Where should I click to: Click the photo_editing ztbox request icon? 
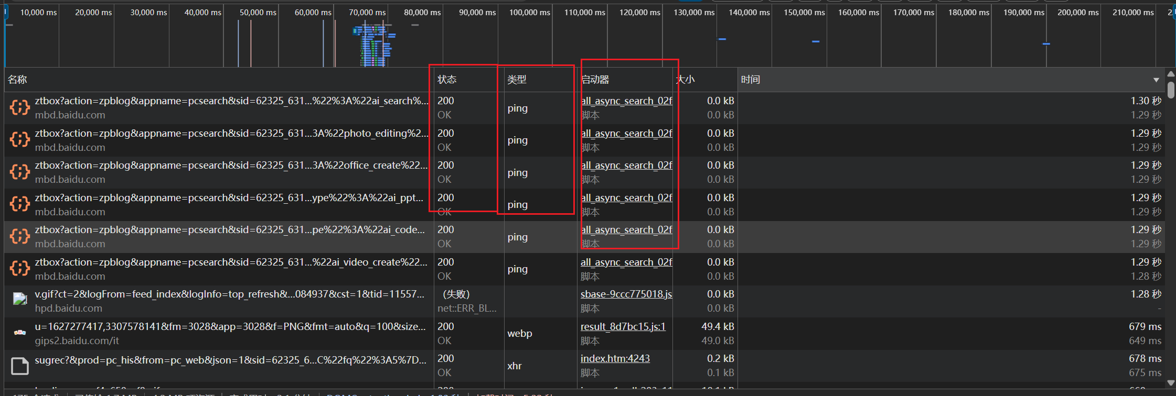[20, 140]
